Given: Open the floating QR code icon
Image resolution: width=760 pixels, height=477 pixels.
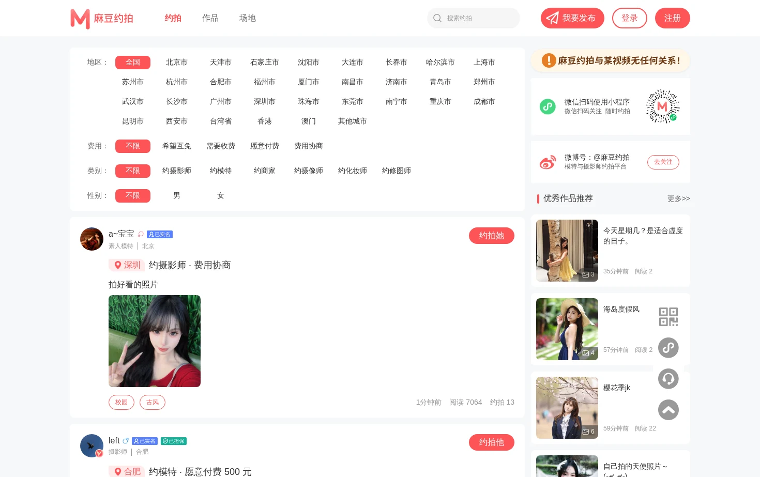Looking at the screenshot, I should (x=668, y=317).
